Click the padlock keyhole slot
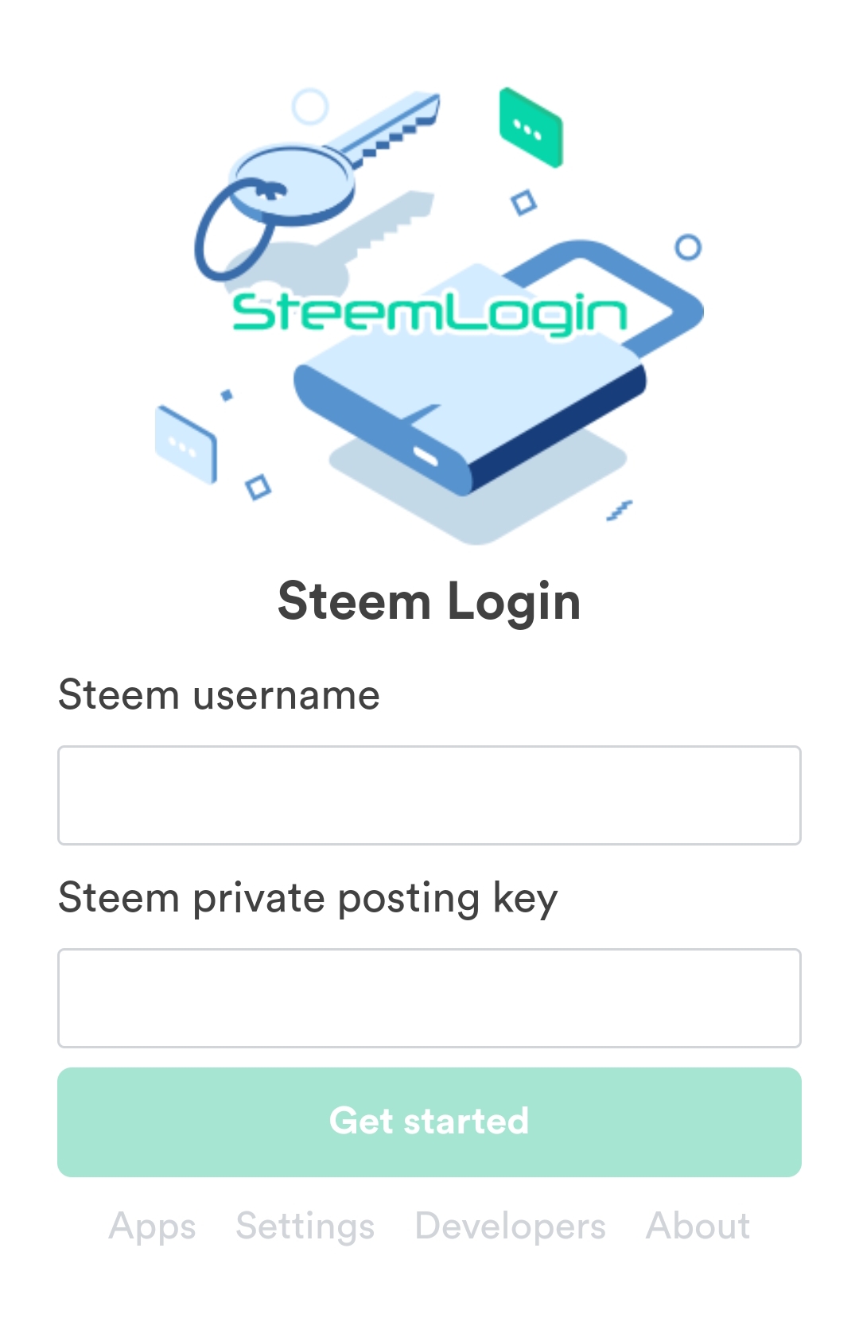859x1318 pixels. [x=426, y=457]
